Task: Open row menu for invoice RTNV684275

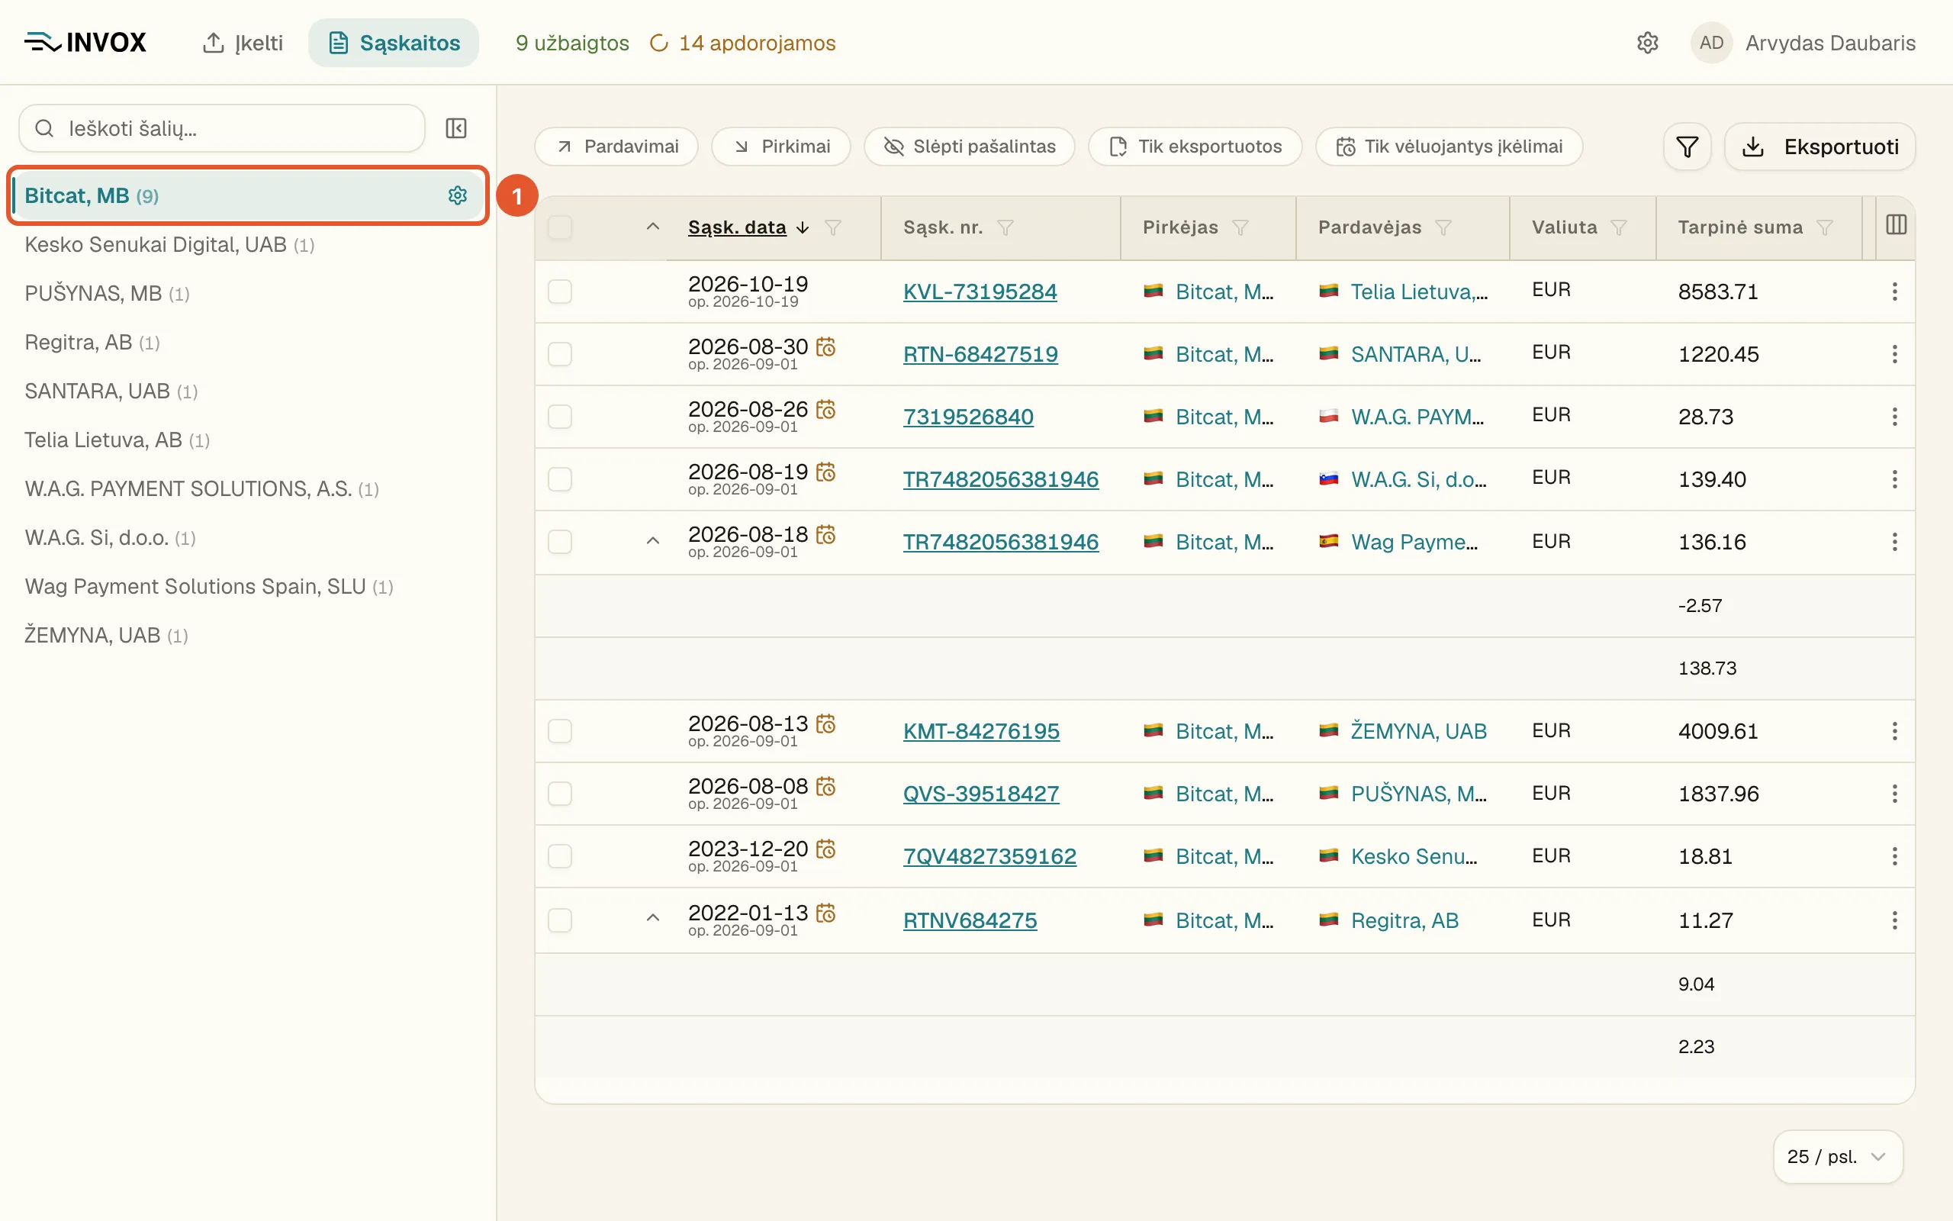Action: tap(1894, 920)
